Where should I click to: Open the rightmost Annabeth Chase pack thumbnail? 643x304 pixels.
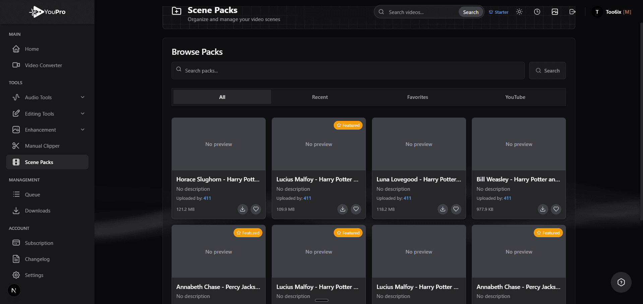coord(519,252)
